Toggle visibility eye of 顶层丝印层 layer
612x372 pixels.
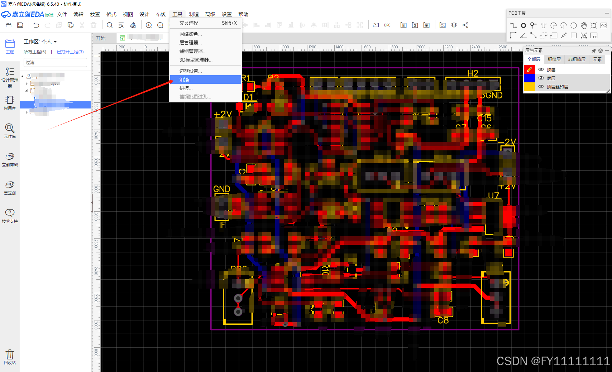click(541, 87)
